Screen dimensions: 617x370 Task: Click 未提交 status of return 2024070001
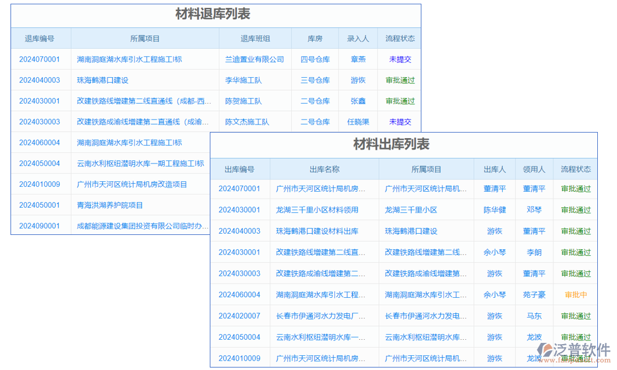tap(400, 59)
